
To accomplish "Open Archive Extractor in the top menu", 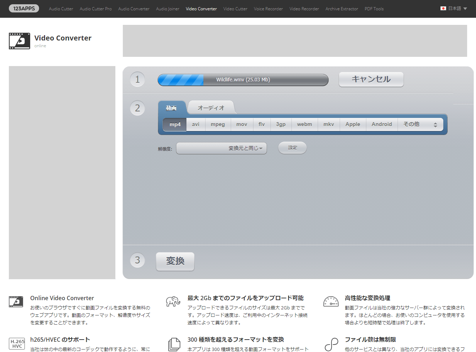I will 342,9.
